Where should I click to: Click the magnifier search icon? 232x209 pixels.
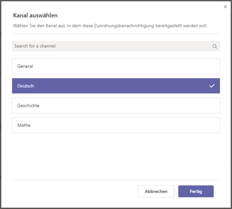pyautogui.click(x=215, y=46)
